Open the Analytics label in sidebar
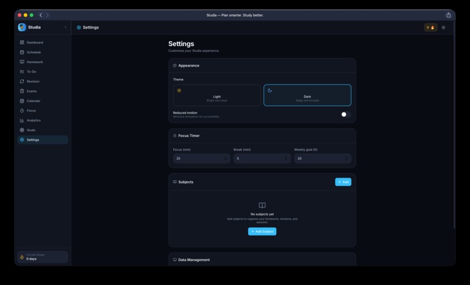 [34, 121]
